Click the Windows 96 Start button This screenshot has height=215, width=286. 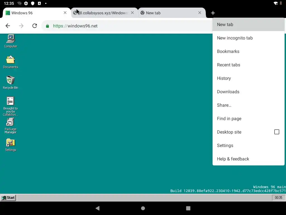coord(8,198)
